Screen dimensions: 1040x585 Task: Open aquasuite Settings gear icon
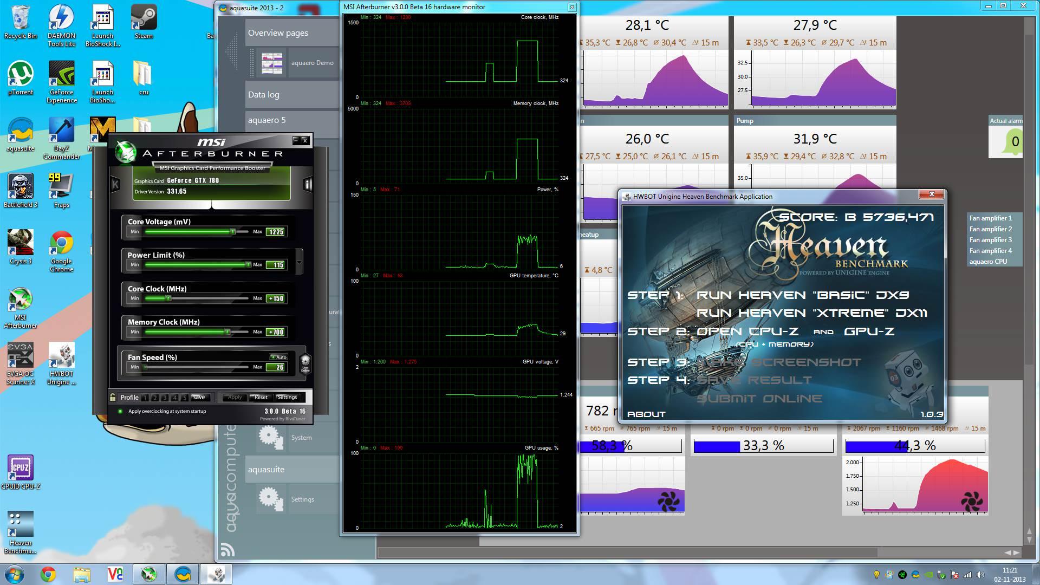271,499
